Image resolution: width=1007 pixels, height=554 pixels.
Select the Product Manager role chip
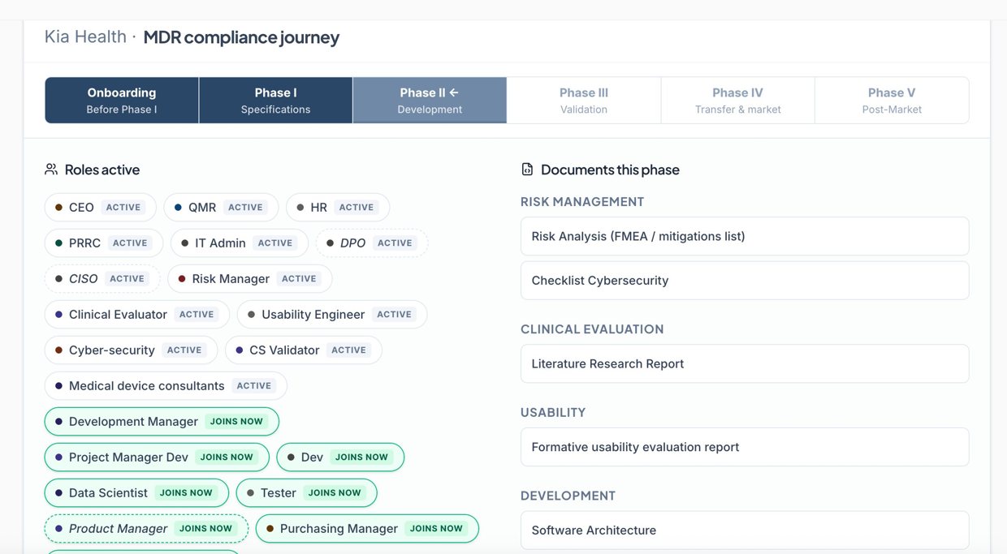point(146,528)
